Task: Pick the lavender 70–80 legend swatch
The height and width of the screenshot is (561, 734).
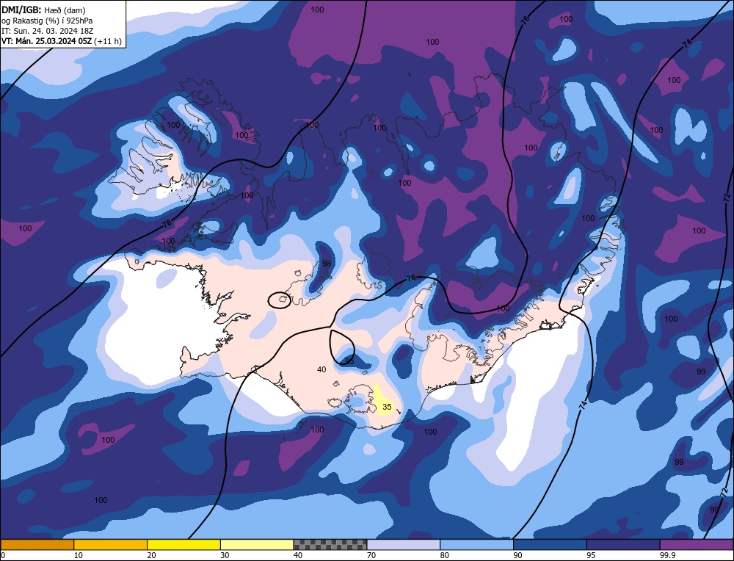Action: (x=404, y=545)
